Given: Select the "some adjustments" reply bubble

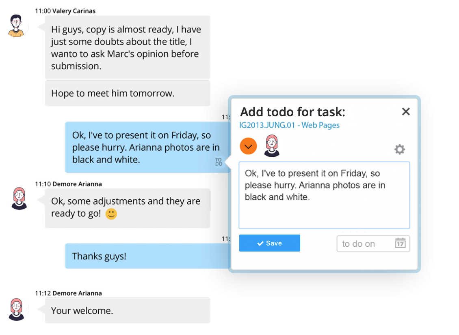Looking at the screenshot, I should tap(127, 207).
